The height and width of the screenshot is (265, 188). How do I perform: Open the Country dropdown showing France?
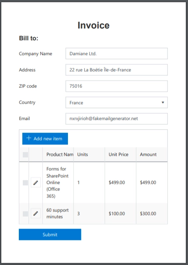pos(117,102)
